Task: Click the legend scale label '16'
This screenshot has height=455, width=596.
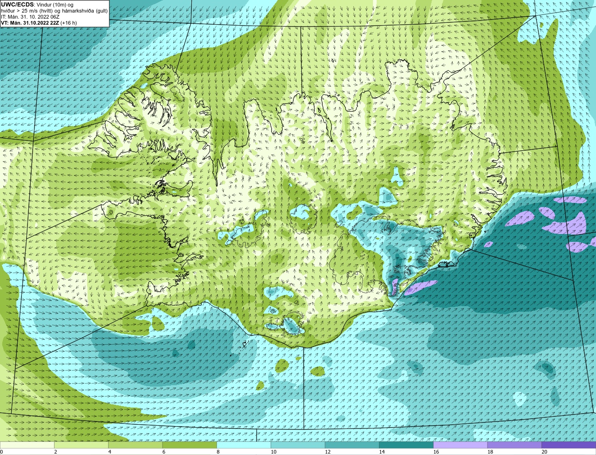Action: pos(436,452)
